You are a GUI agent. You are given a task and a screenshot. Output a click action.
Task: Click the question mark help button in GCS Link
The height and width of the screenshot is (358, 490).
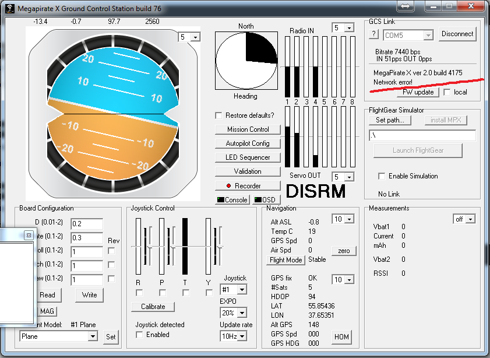tap(373, 34)
